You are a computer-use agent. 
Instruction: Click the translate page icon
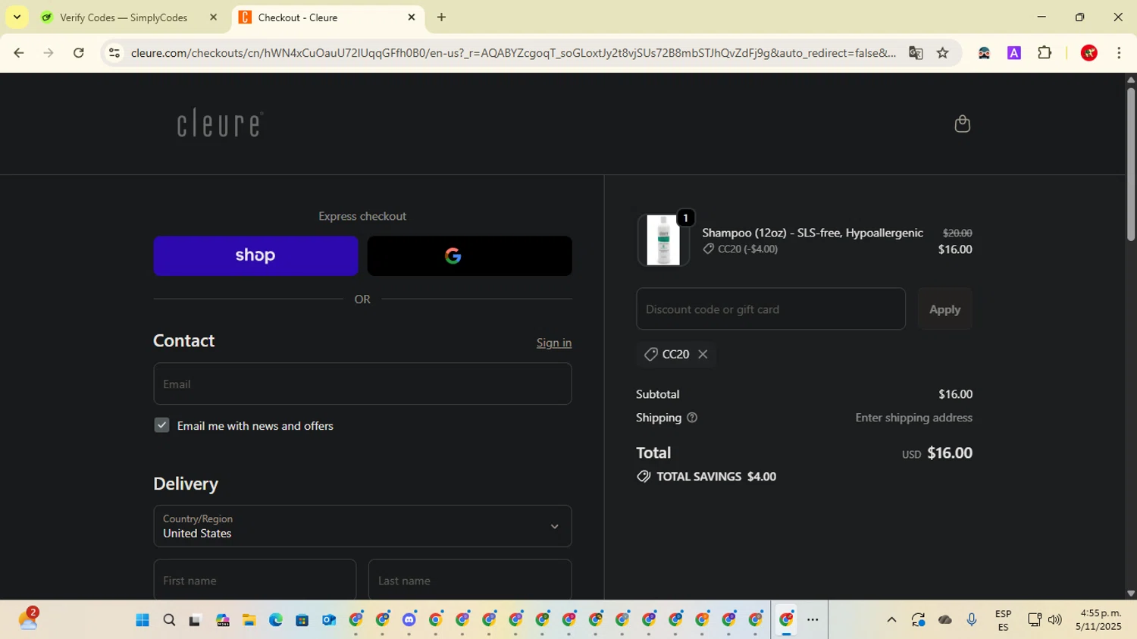coord(916,52)
